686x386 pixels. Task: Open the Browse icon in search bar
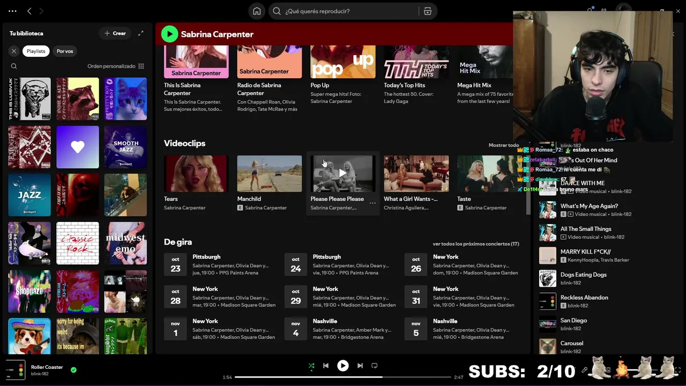point(428,11)
